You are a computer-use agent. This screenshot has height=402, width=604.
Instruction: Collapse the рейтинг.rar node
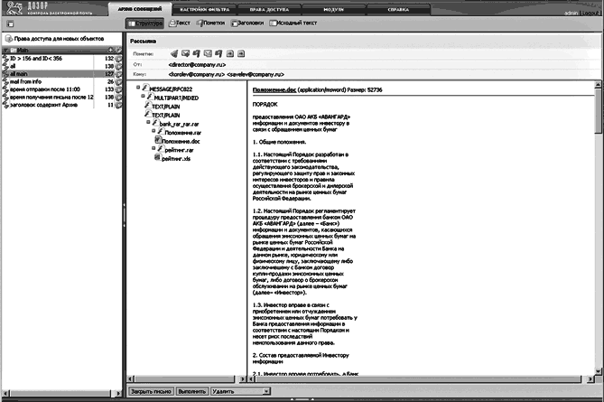click(x=153, y=148)
